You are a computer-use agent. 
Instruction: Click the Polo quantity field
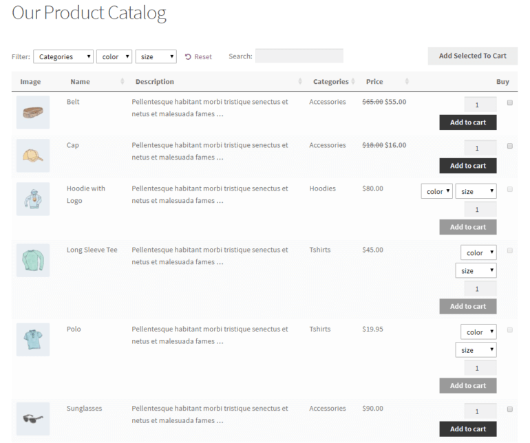(480, 367)
